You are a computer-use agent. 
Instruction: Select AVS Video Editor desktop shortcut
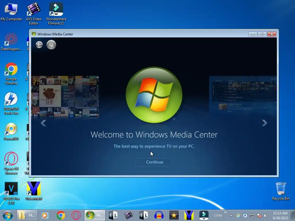point(33,14)
